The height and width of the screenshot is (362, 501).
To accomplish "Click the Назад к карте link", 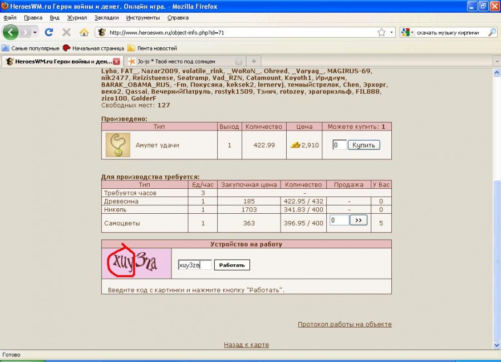I will point(247,344).
